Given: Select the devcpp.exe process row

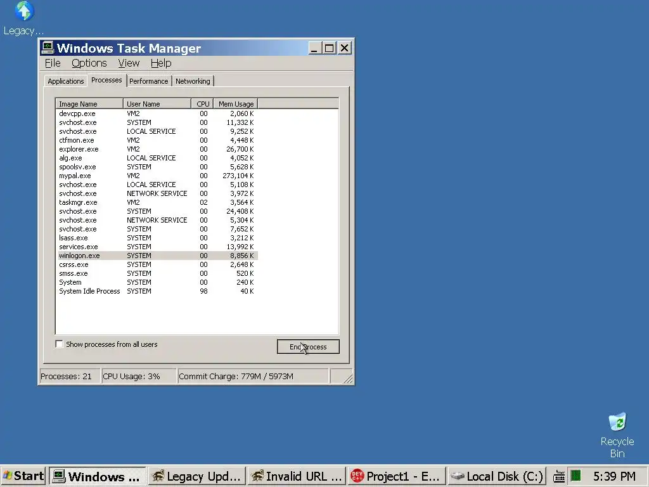Looking at the screenshot, I should pyautogui.click(x=157, y=114).
